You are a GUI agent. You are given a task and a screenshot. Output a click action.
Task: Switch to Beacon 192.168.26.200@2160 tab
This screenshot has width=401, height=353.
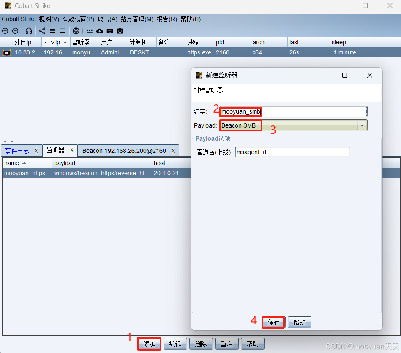pyautogui.click(x=124, y=151)
